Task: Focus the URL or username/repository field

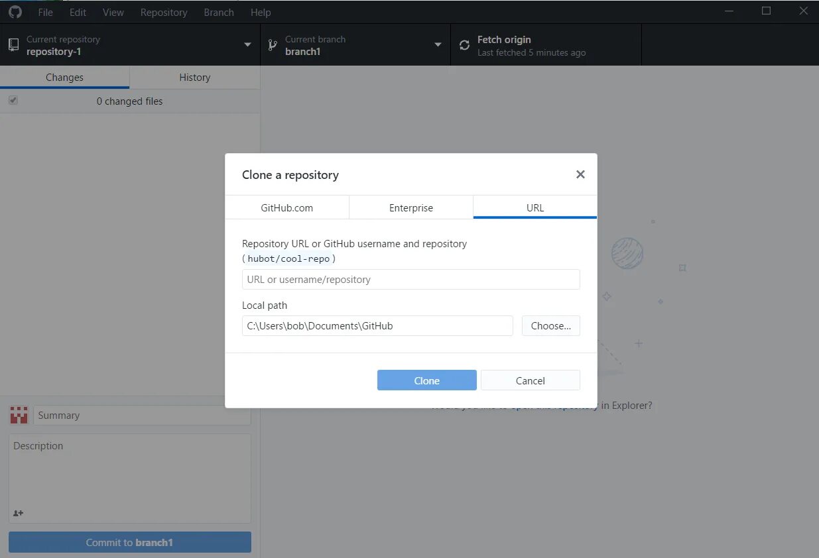Action: (411, 279)
